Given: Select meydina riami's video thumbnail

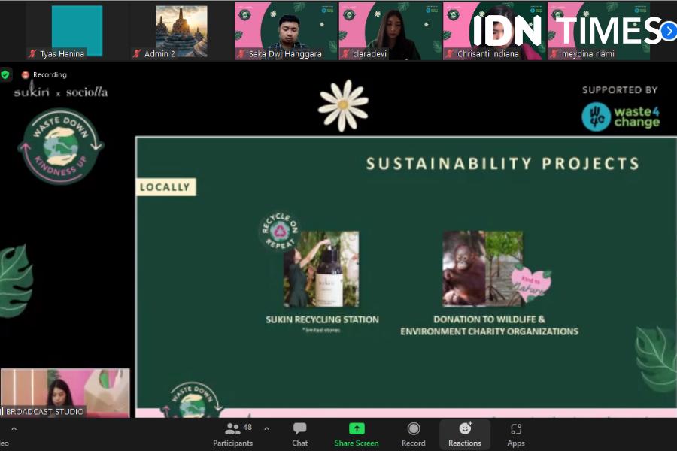Looking at the screenshot, I should click(599, 31).
